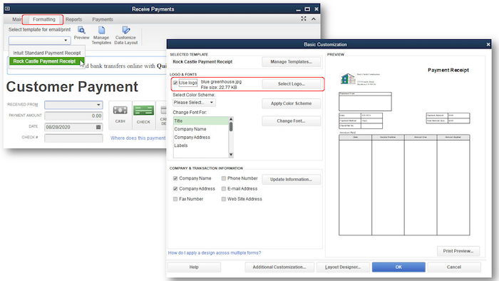This screenshot has width=499, height=281.
Task: Switch to the Reports tab
Action: [73, 19]
